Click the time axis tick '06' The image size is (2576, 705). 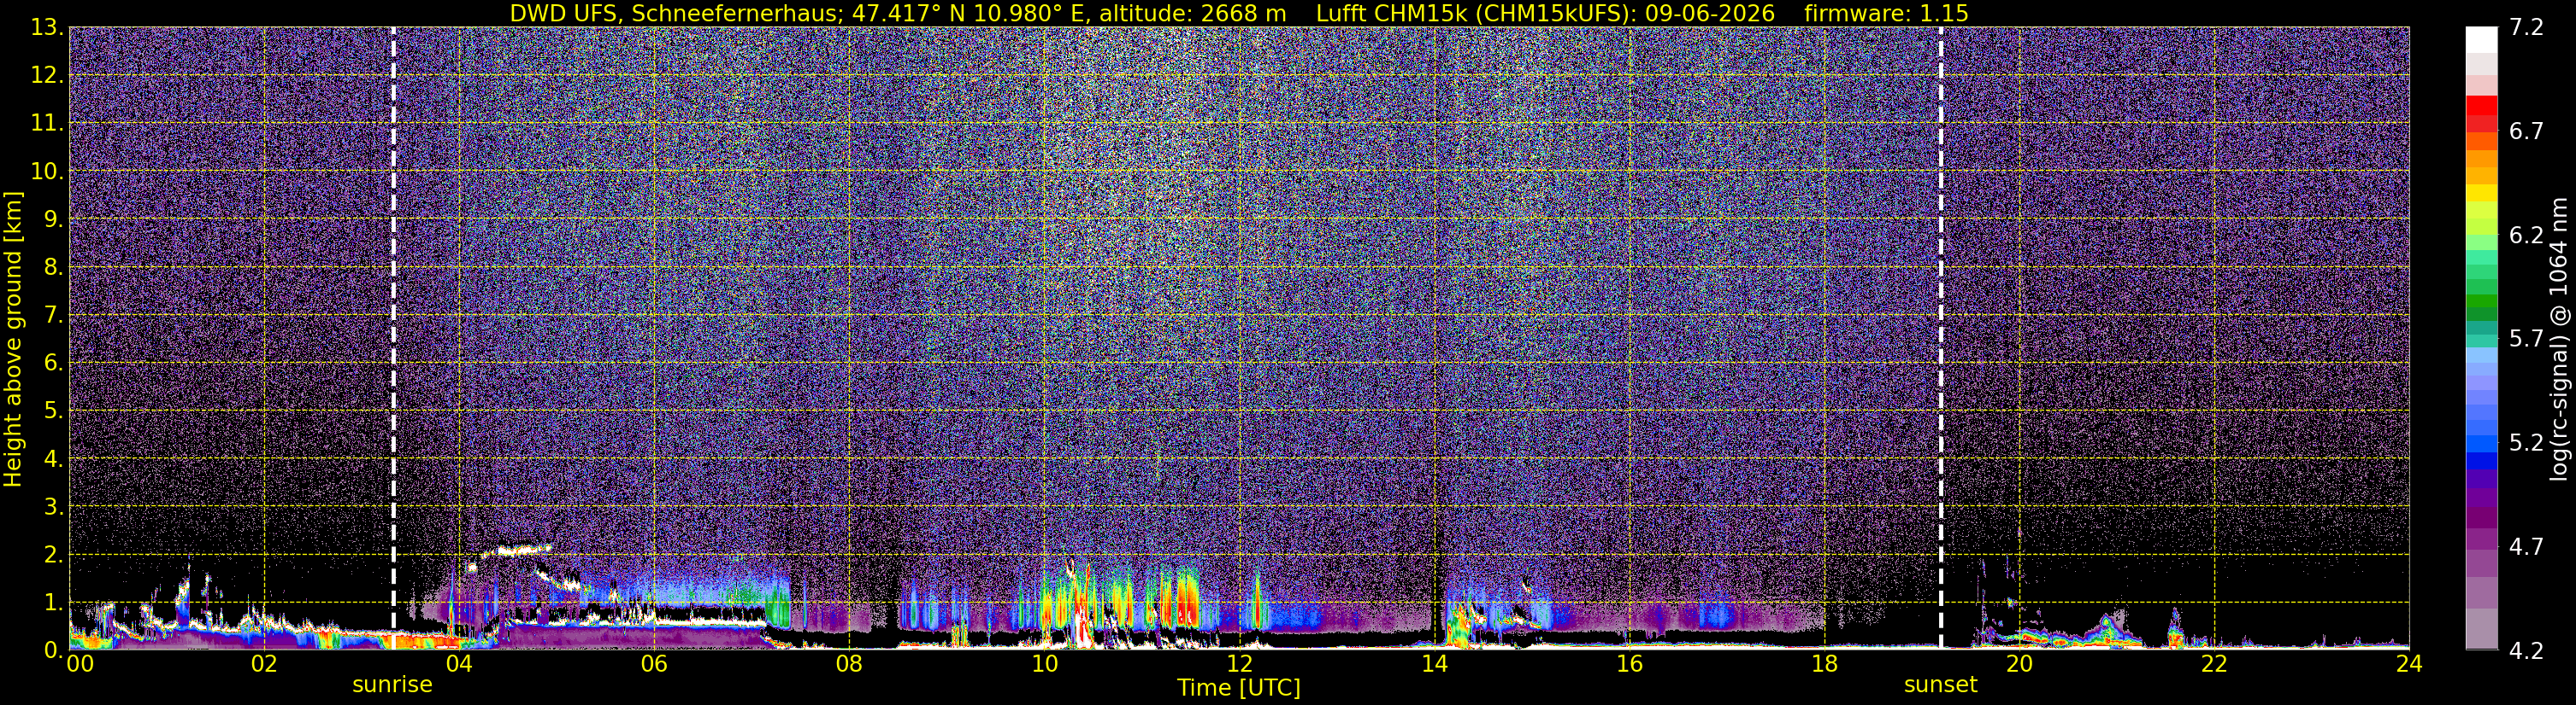[x=653, y=665]
